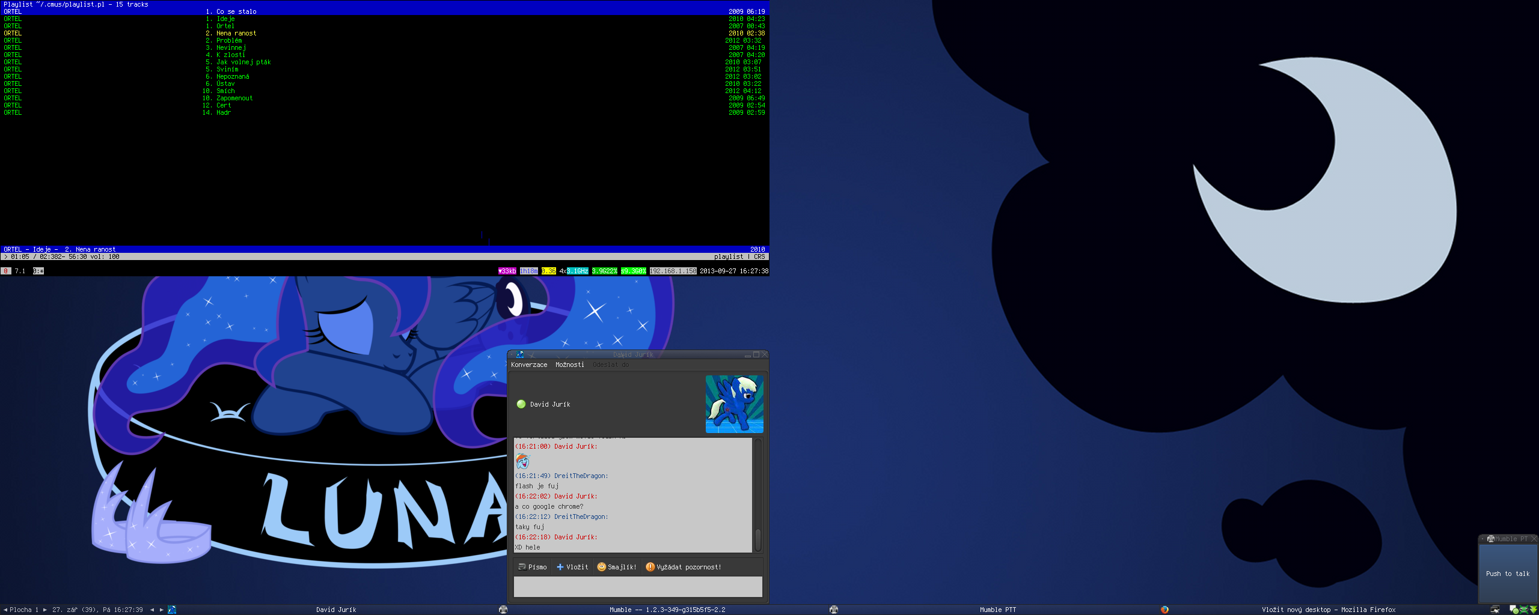Image resolution: width=1539 pixels, height=615 pixels.
Task: Click the Rainbow Dash emoticon in chat
Action: 522,461
